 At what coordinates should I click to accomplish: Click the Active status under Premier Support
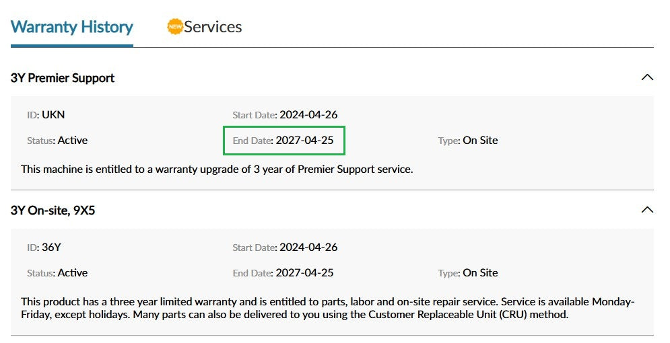point(73,141)
